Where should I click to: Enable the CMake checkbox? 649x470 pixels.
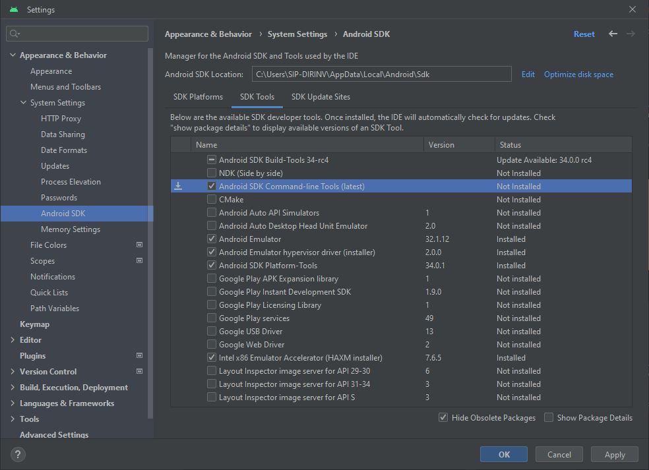[x=212, y=200]
